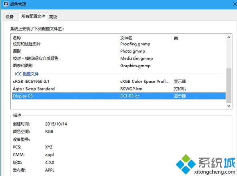The width and height of the screenshot is (237, 176).
Task: Select the Display P3 profile row
Action: 119,96
